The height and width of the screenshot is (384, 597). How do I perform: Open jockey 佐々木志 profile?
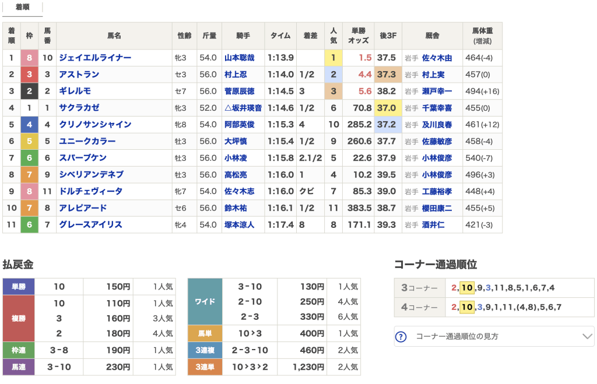coord(240,192)
